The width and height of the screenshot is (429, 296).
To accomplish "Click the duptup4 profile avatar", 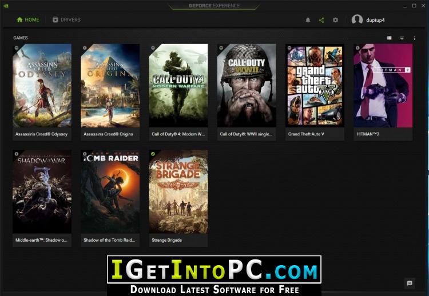I will [x=357, y=19].
